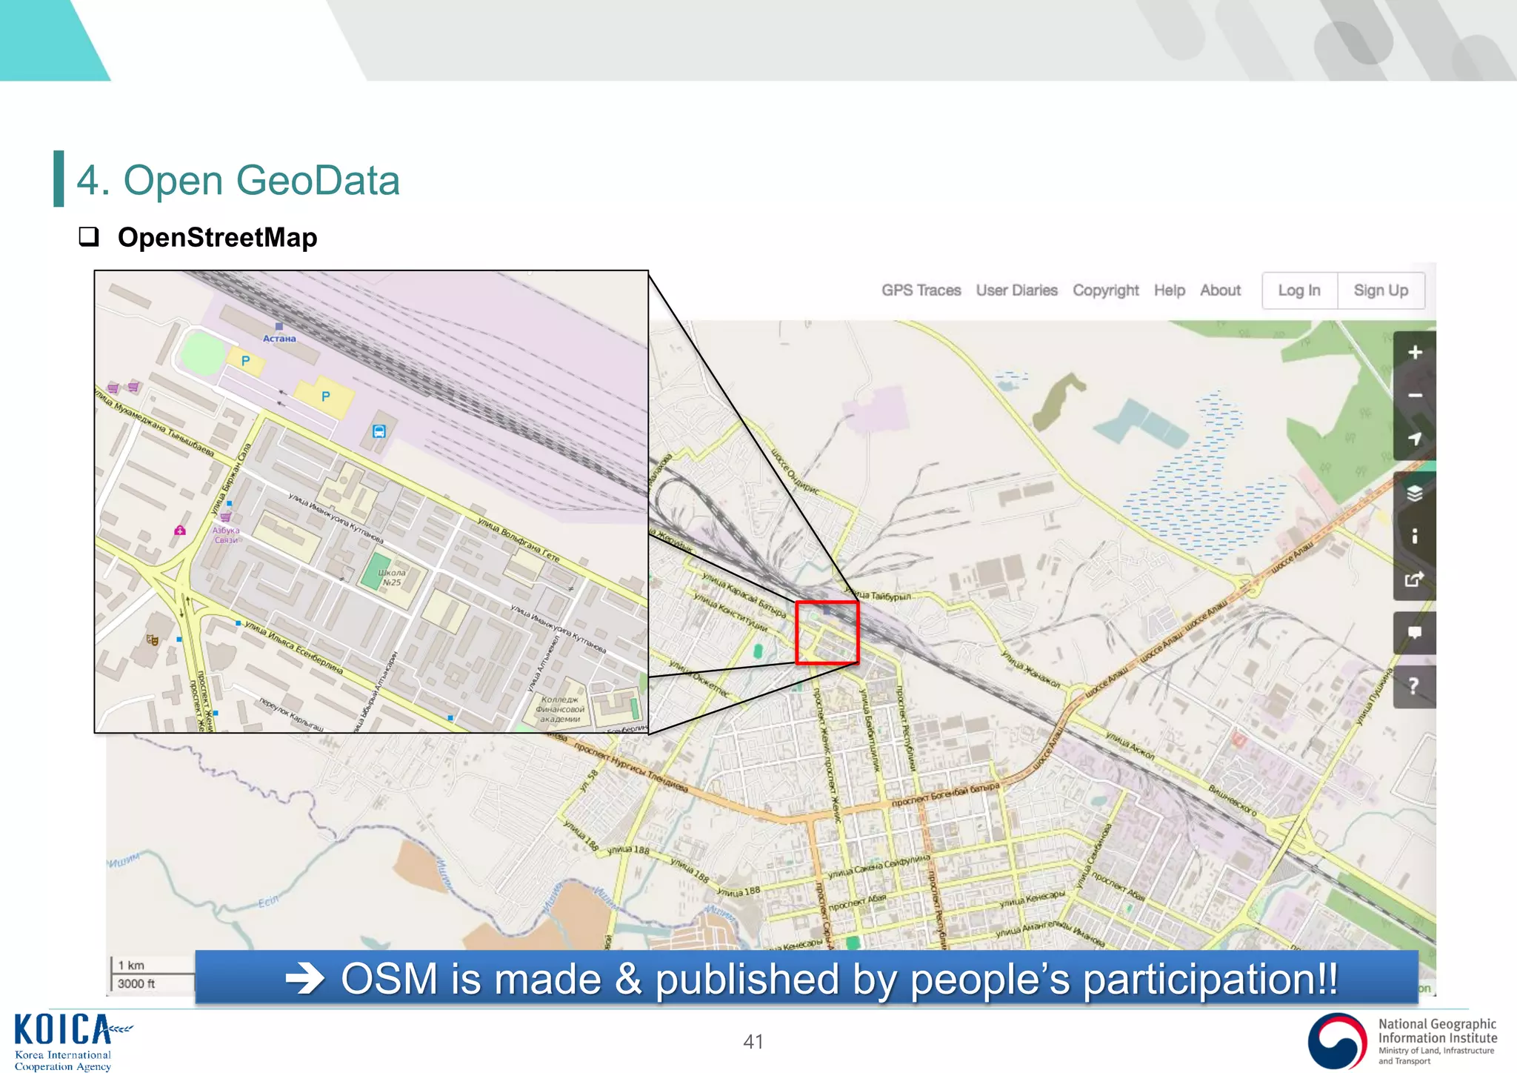Click the Share map icon
The height and width of the screenshot is (1073, 1517).
coord(1415,579)
